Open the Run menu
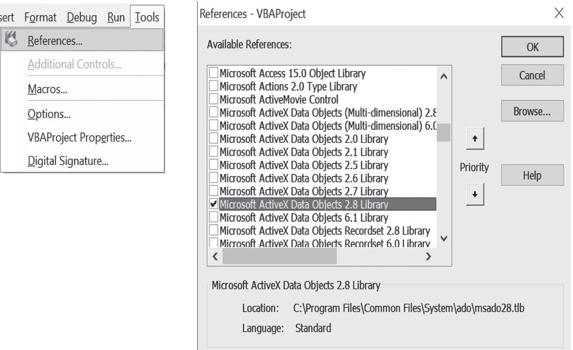This screenshot has width=573, height=350. coord(116,17)
